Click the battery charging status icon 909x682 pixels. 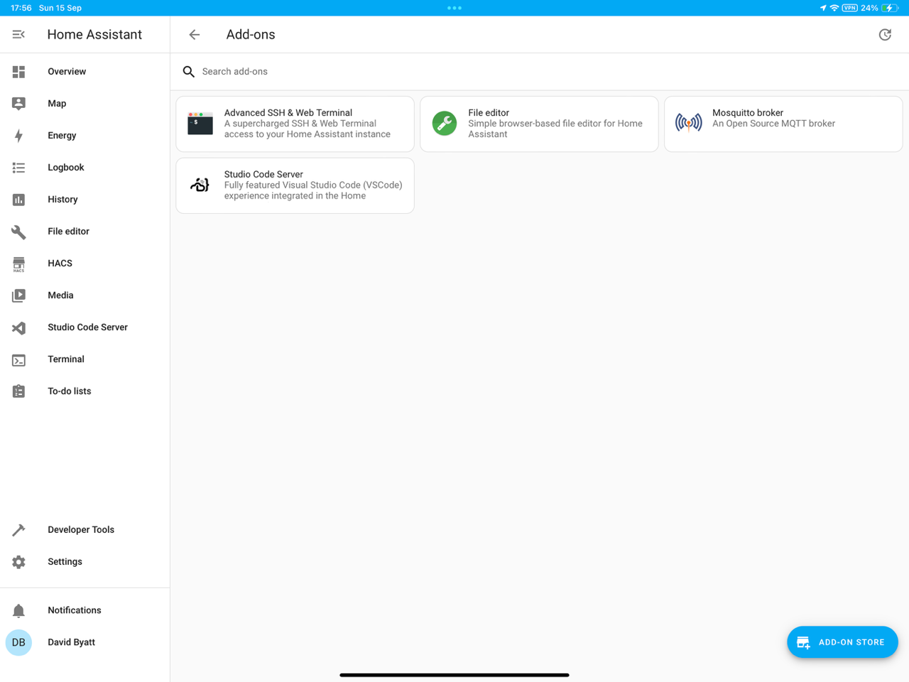(890, 8)
